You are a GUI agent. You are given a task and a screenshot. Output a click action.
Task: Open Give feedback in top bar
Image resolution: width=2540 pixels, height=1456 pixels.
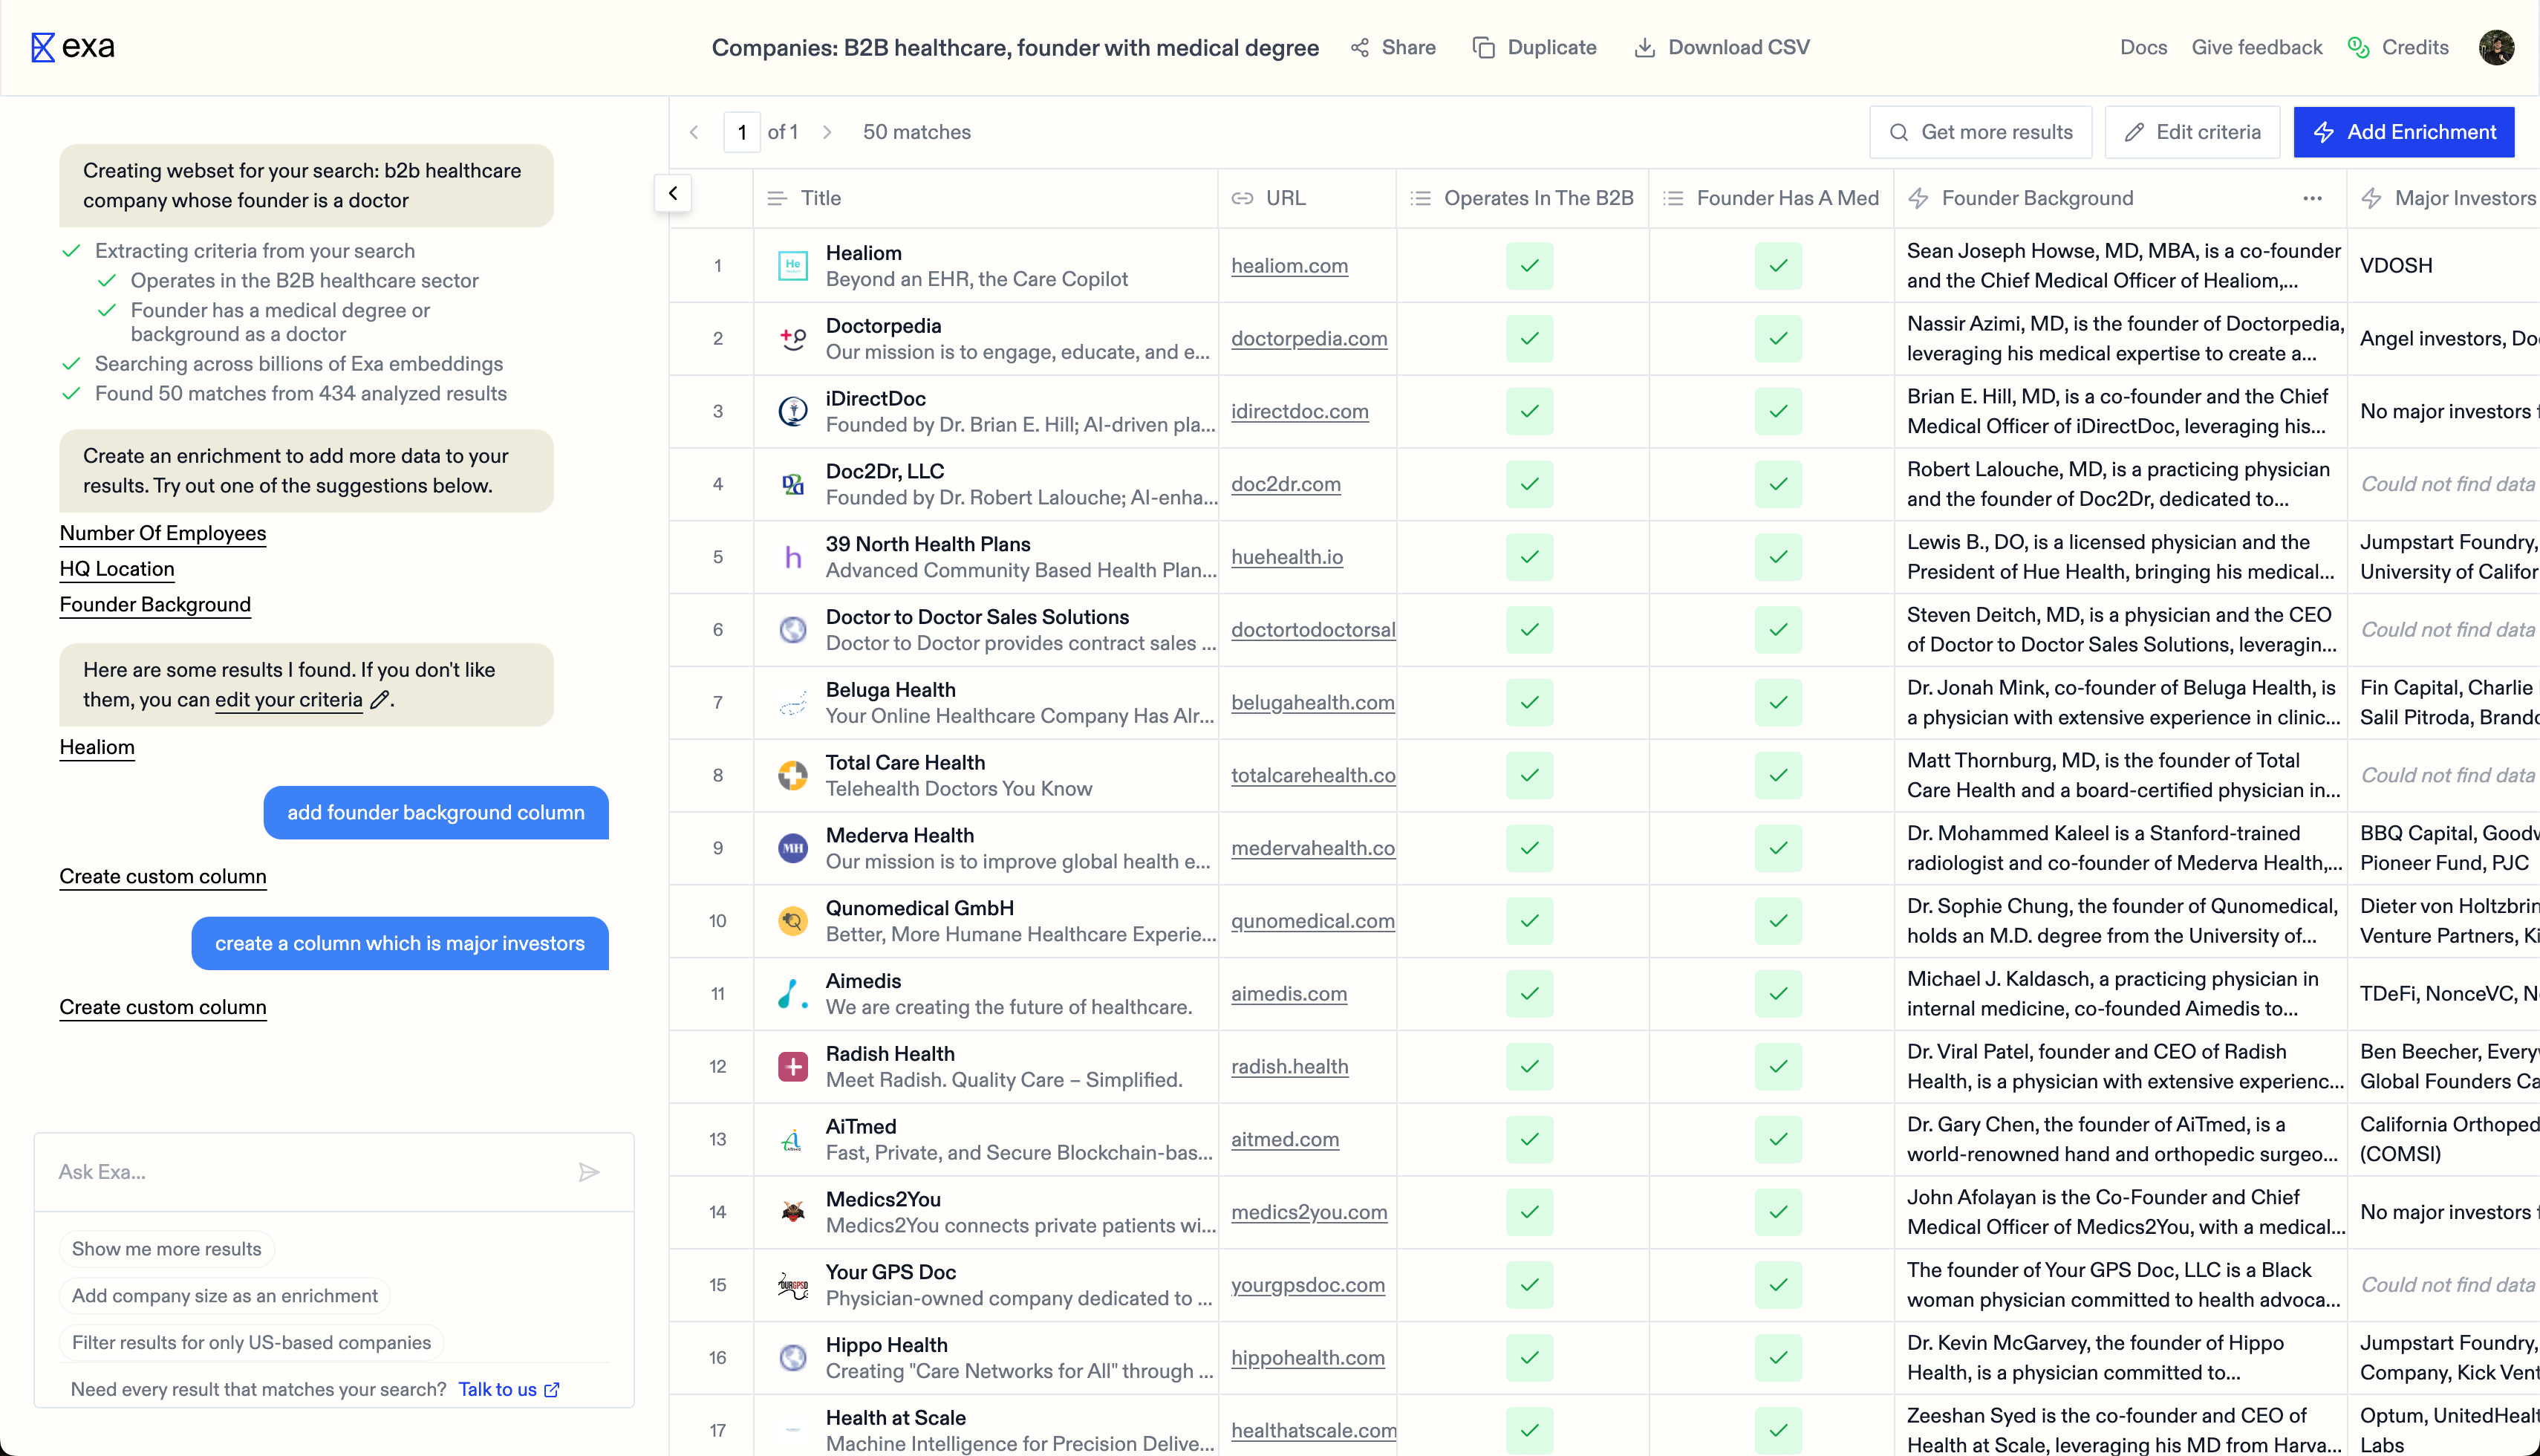[2256, 47]
